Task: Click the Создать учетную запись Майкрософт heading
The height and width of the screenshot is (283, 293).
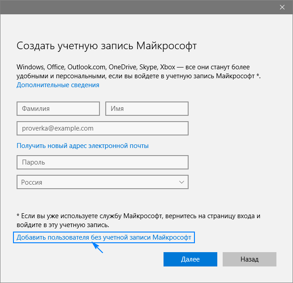Action: pos(107,46)
